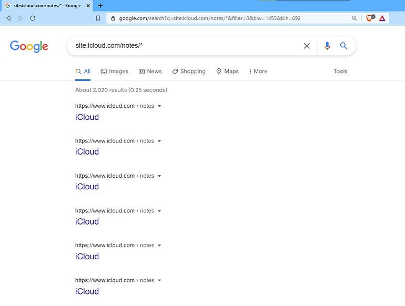This screenshot has height=306, width=405.
Task: Start voice search with microphone icon
Action: tap(327, 46)
